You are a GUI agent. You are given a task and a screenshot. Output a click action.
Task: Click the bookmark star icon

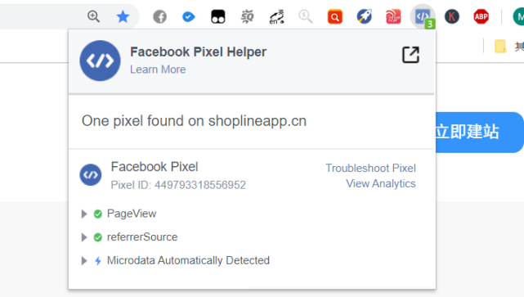click(123, 16)
